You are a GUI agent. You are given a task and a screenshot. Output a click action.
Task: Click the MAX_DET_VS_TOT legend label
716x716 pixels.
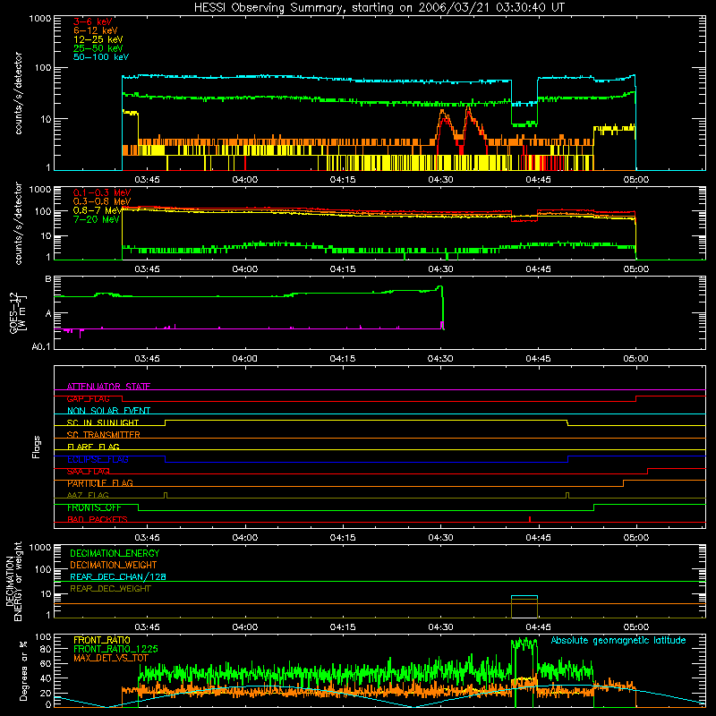pos(111,658)
